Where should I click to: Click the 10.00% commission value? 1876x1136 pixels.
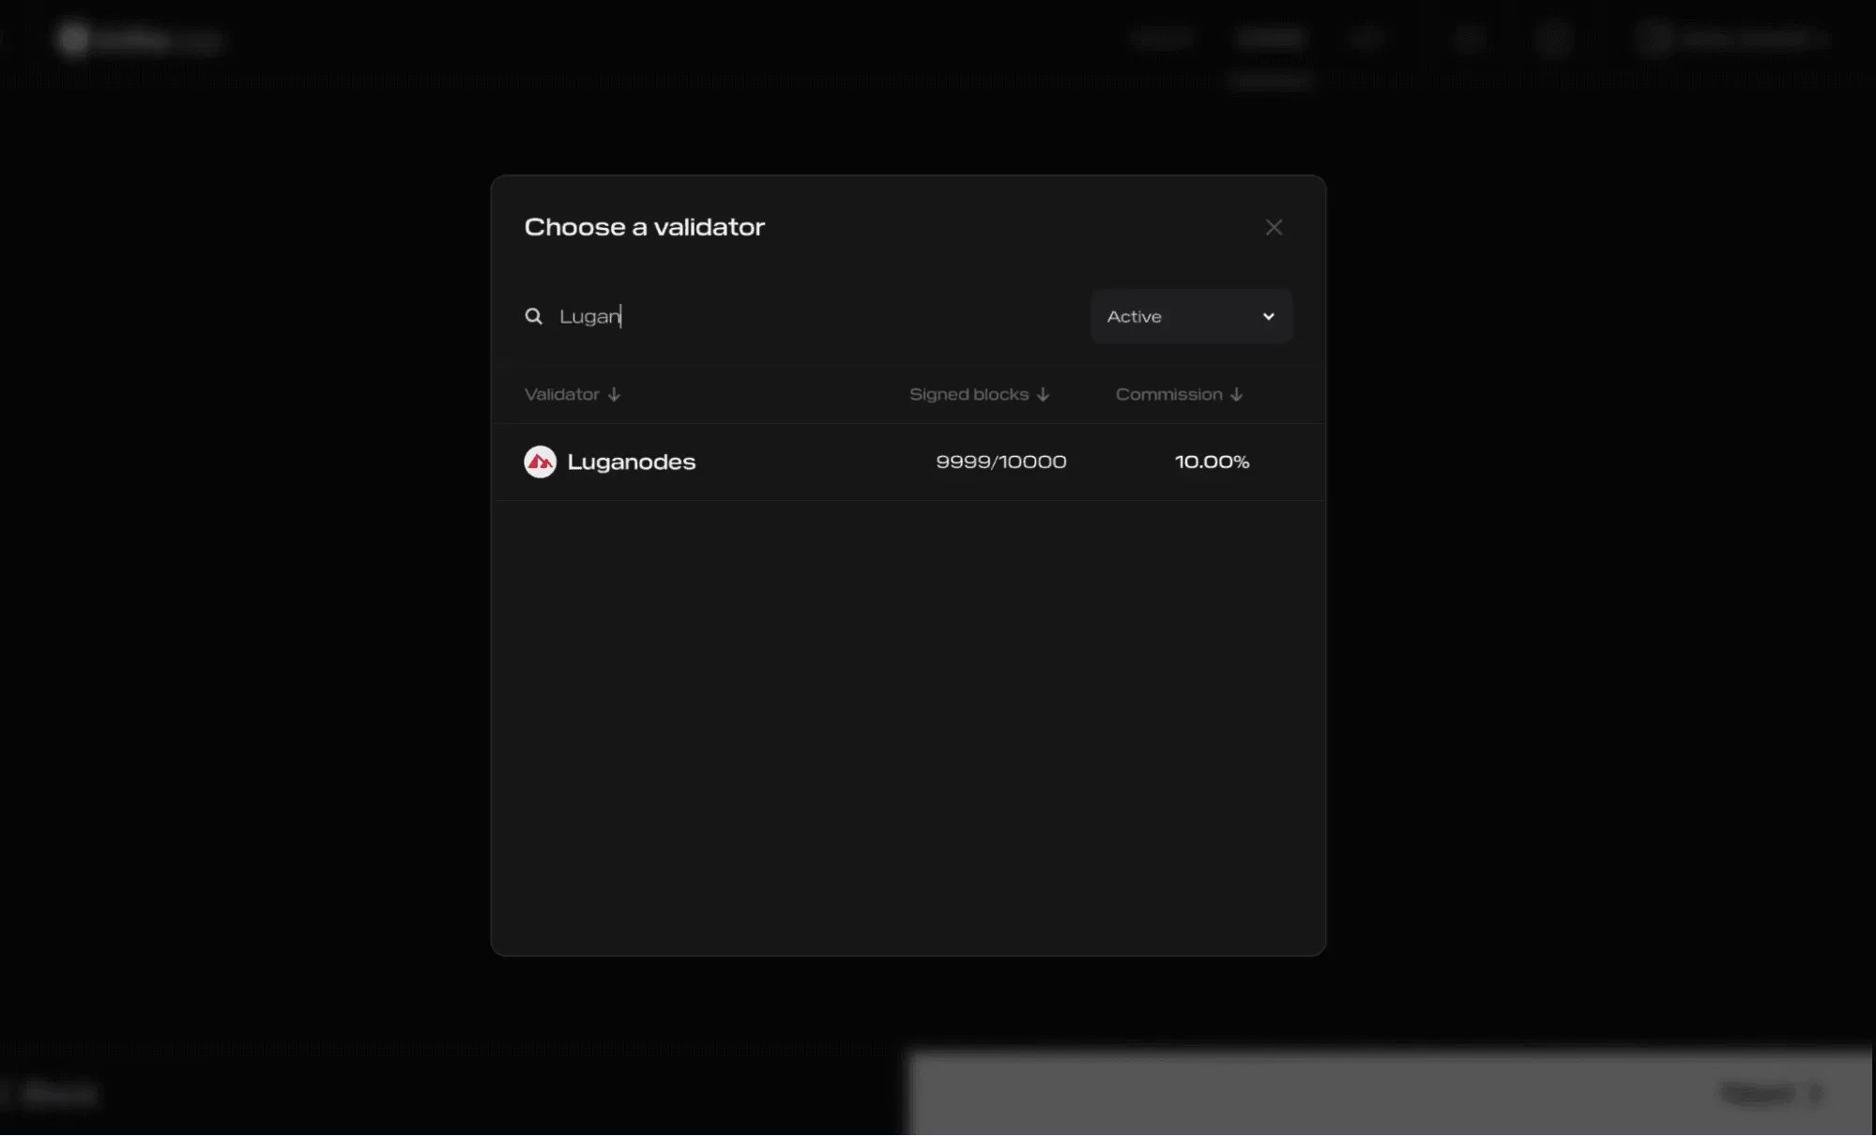1212,462
